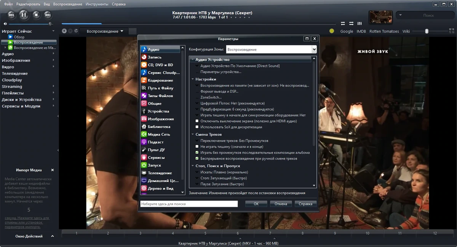This screenshot has height=247, width=457.
Task: Expand the Аудио tree section in sidebar
Action: pyautogui.click(x=53, y=54)
